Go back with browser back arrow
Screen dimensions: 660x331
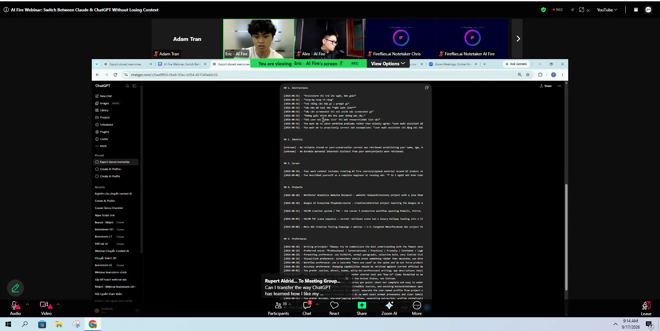click(97, 75)
